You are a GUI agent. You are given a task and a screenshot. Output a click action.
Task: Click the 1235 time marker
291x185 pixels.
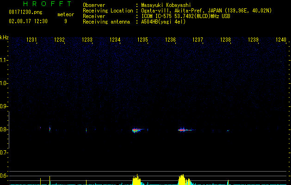tap(142, 40)
